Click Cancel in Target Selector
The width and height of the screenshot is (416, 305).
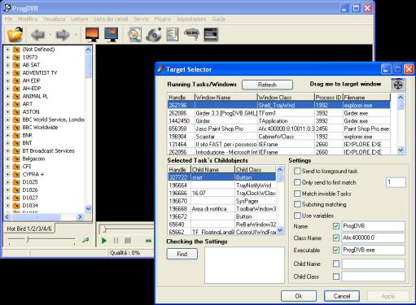pos(342,296)
